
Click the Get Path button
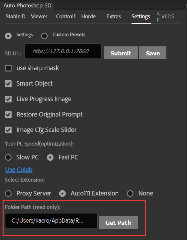pyautogui.click(x=118, y=222)
